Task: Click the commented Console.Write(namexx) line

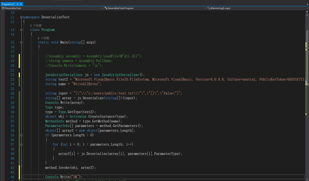Action: pos(74,65)
